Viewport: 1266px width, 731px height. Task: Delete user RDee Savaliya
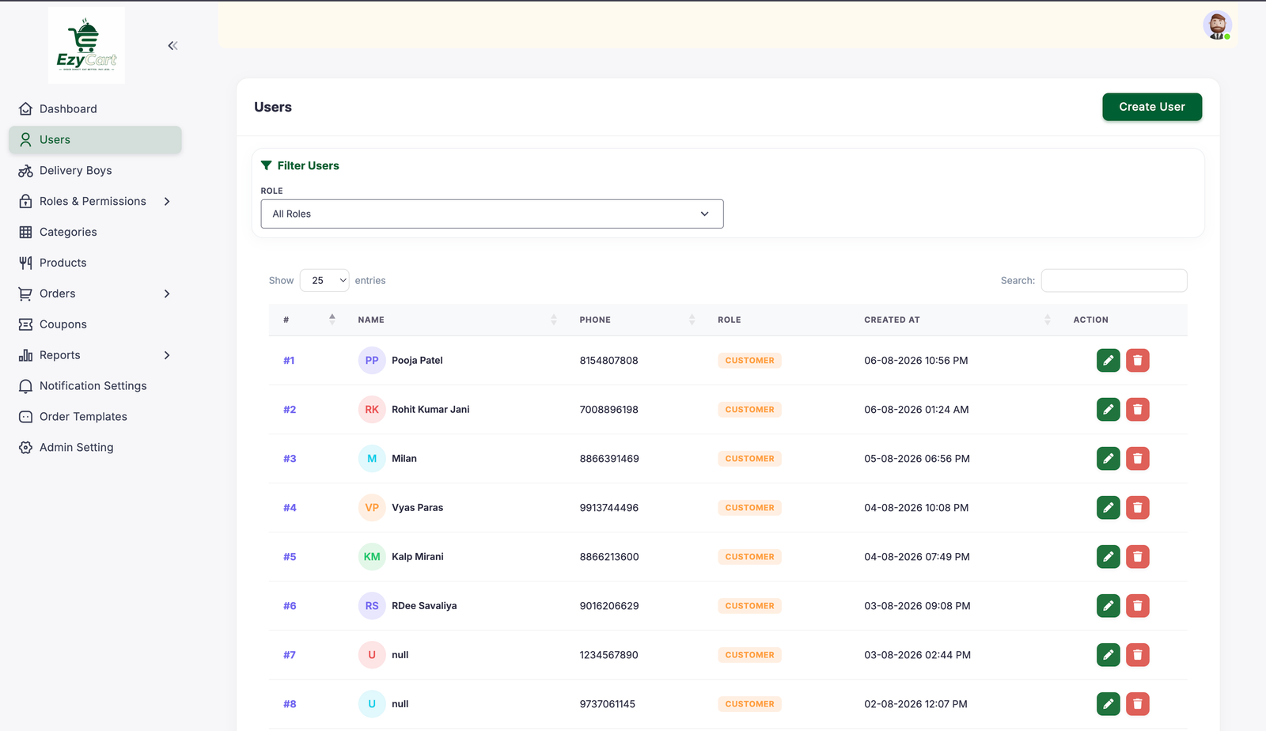(x=1137, y=606)
